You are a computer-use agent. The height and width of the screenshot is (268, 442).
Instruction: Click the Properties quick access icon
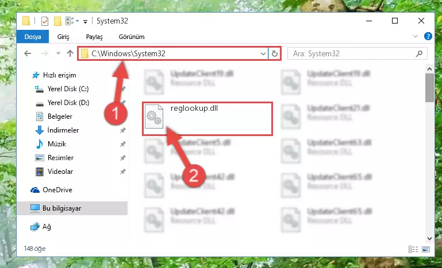click(x=45, y=21)
